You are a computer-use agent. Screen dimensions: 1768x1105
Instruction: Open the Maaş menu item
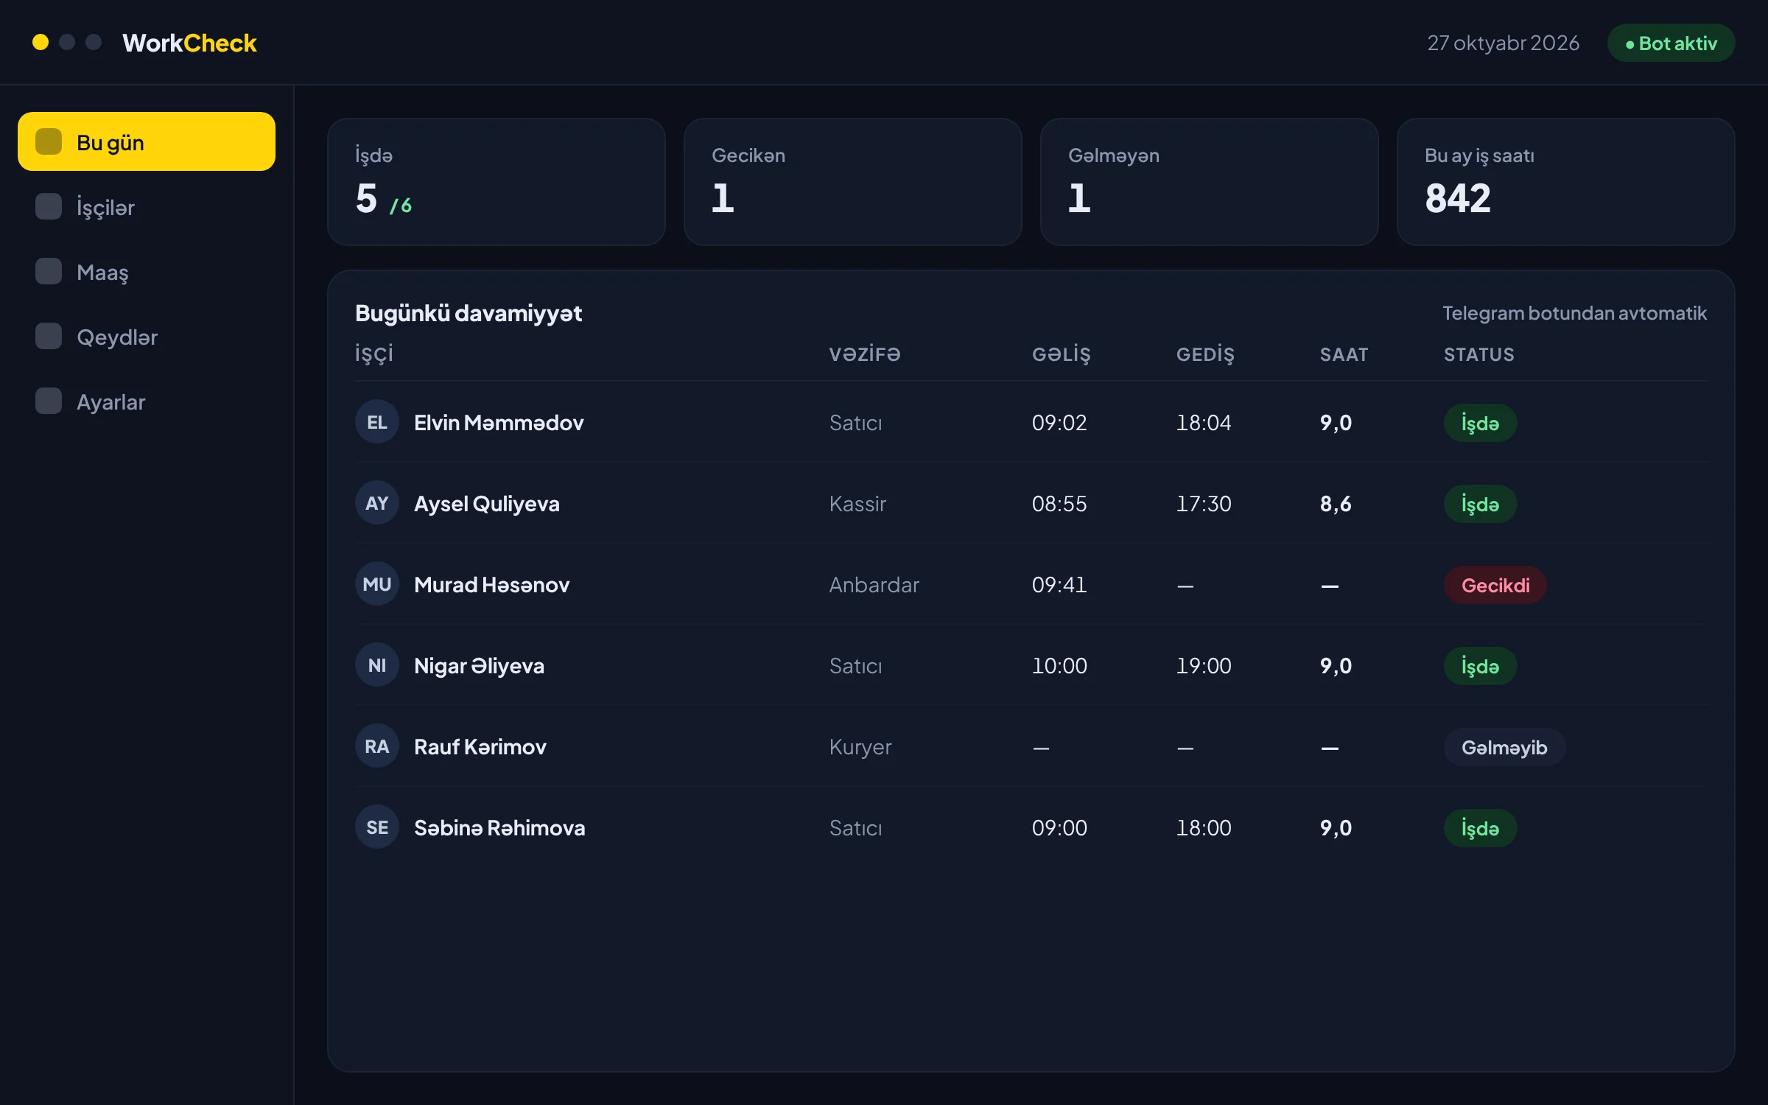tap(147, 271)
